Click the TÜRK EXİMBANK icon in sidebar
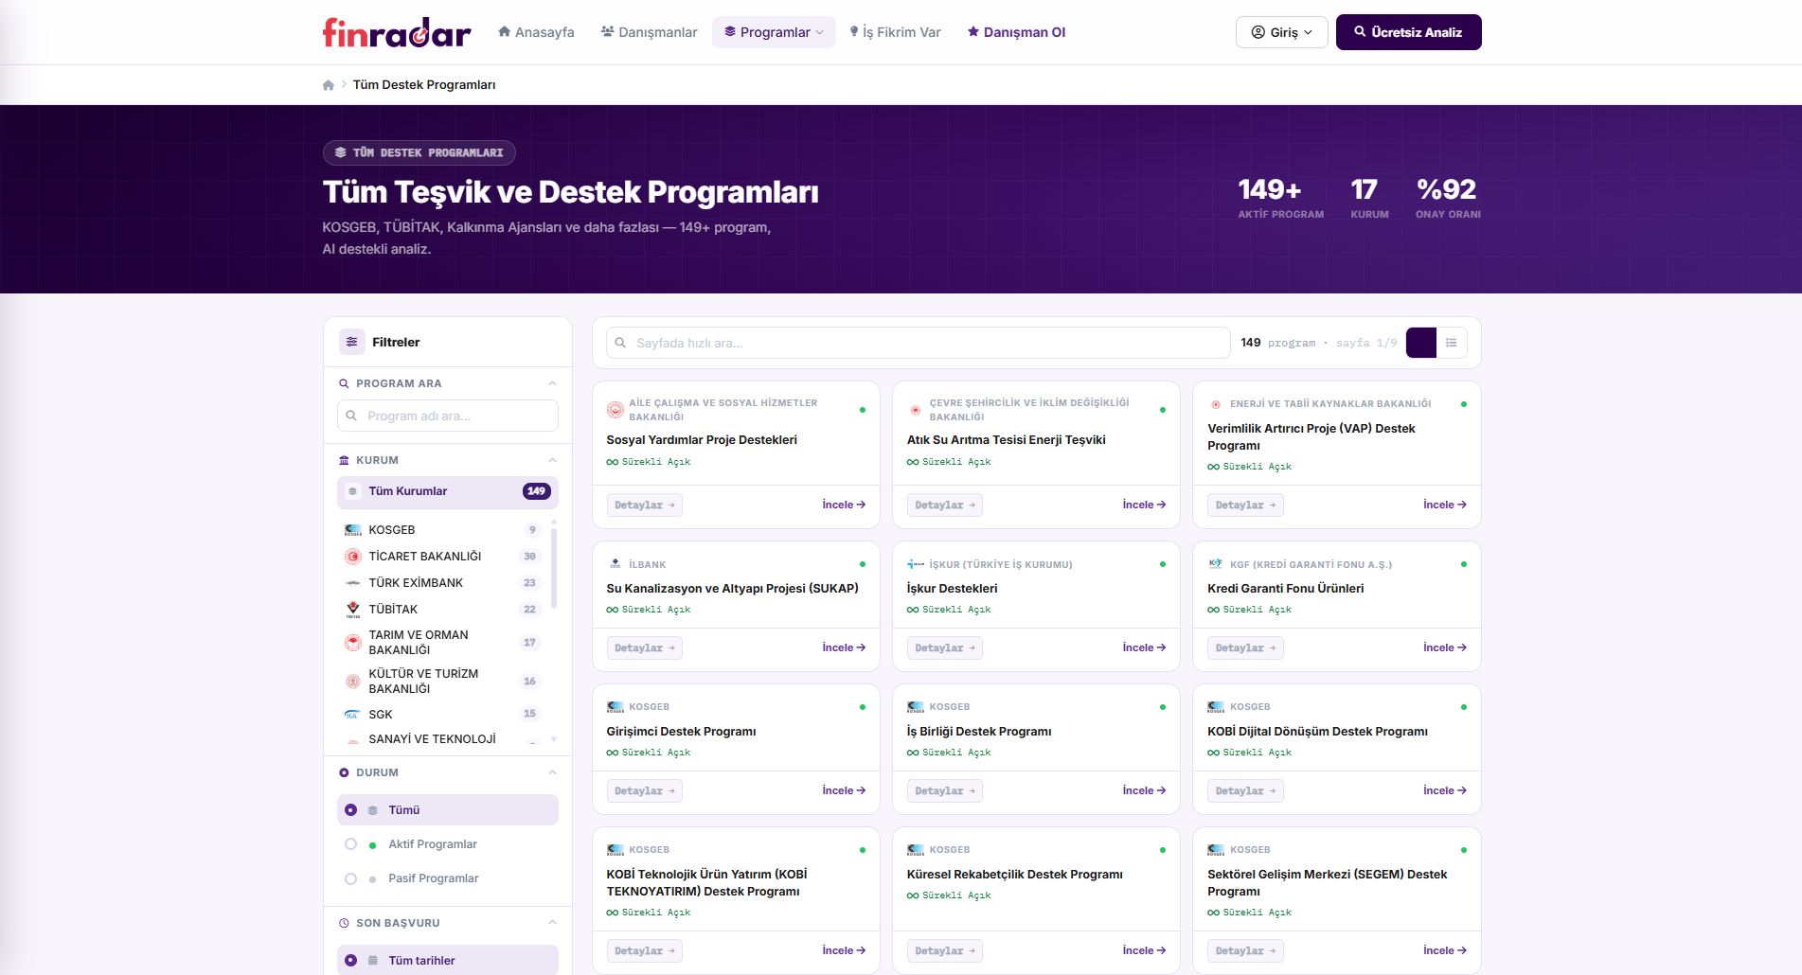Screen dimensions: 1802x975 [352, 582]
